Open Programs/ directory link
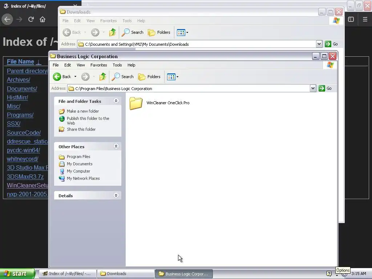Screen dimensions: 372x279 coord(20,115)
